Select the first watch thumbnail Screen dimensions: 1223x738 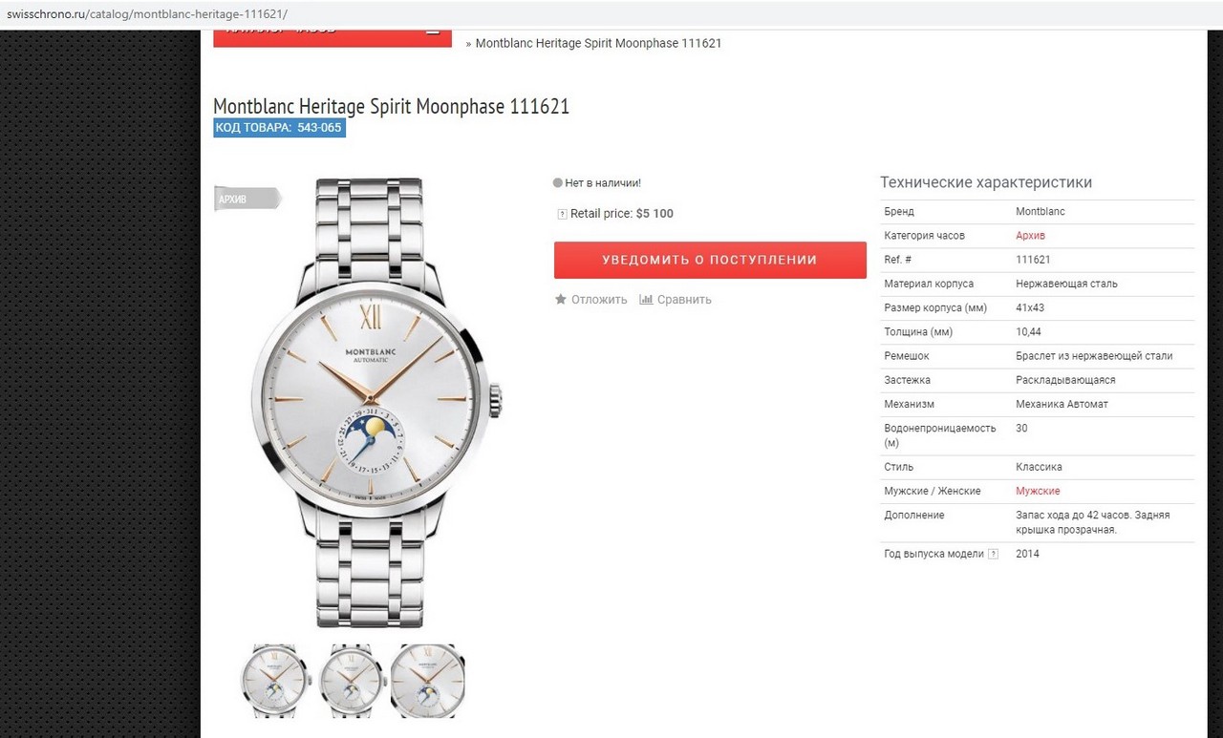273,680
